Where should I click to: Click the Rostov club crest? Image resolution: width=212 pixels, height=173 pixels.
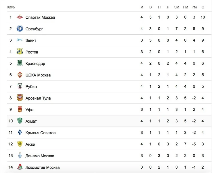click(x=20, y=52)
